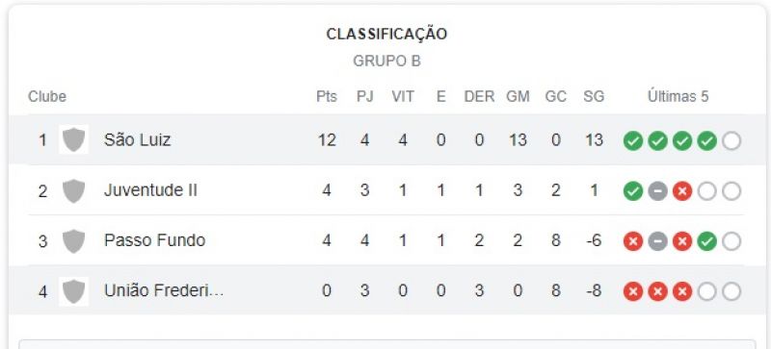The height and width of the screenshot is (349, 771).
Task: Click São Luiz first green win icon
Action: pos(633,141)
